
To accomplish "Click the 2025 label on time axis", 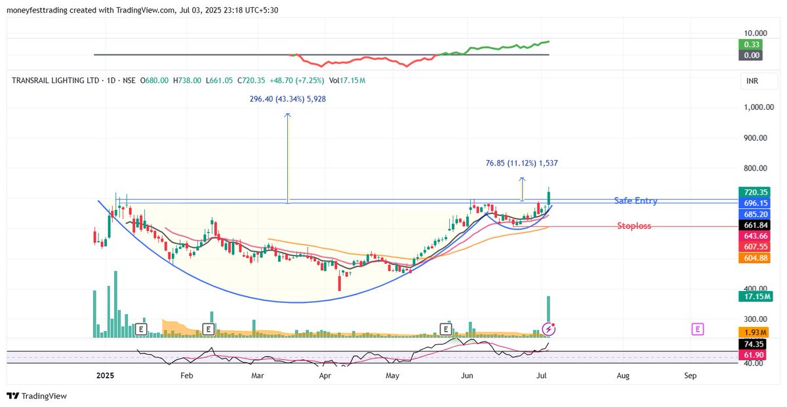I will pos(105,376).
